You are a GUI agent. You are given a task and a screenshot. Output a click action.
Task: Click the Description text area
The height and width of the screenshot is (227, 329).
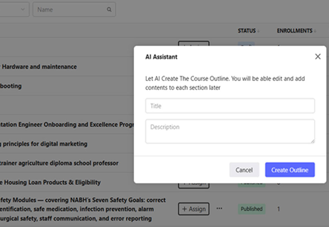click(230, 131)
